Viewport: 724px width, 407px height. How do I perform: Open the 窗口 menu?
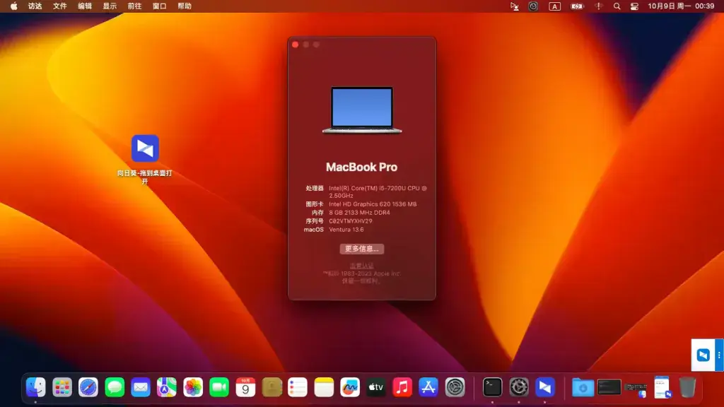[160, 6]
